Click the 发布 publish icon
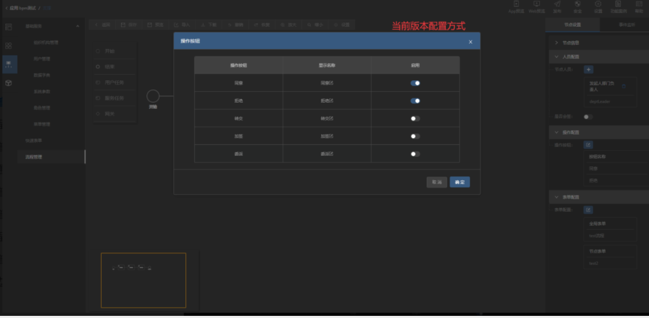The width and height of the screenshot is (649, 318). pos(558,7)
